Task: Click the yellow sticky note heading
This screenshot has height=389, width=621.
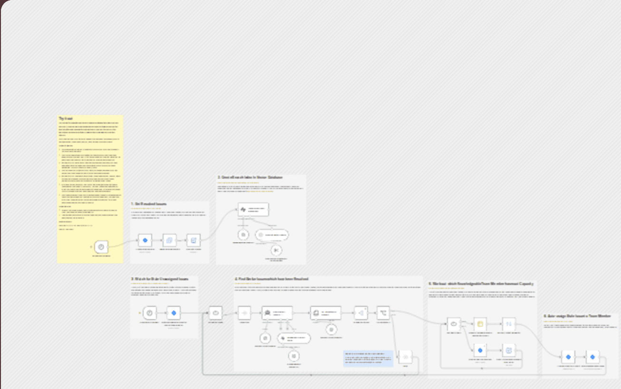Action: (x=66, y=118)
